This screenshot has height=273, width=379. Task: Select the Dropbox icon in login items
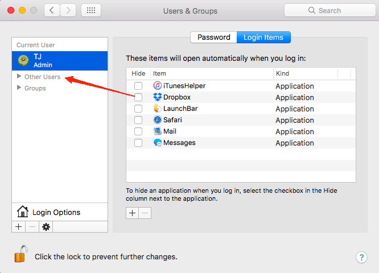pyautogui.click(x=158, y=97)
